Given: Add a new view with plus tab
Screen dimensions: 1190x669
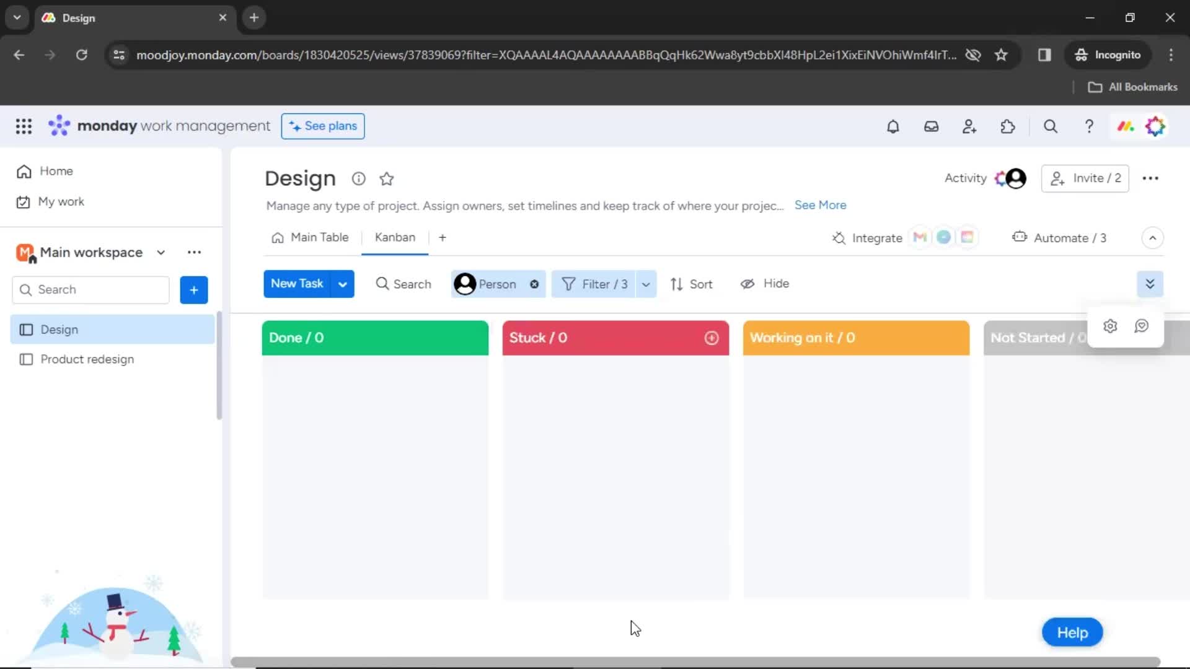Looking at the screenshot, I should 442,237.
